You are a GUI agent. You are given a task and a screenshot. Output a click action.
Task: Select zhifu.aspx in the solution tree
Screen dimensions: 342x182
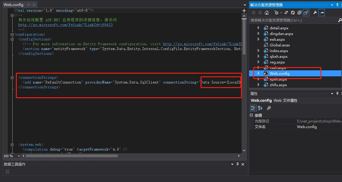pos(278,85)
